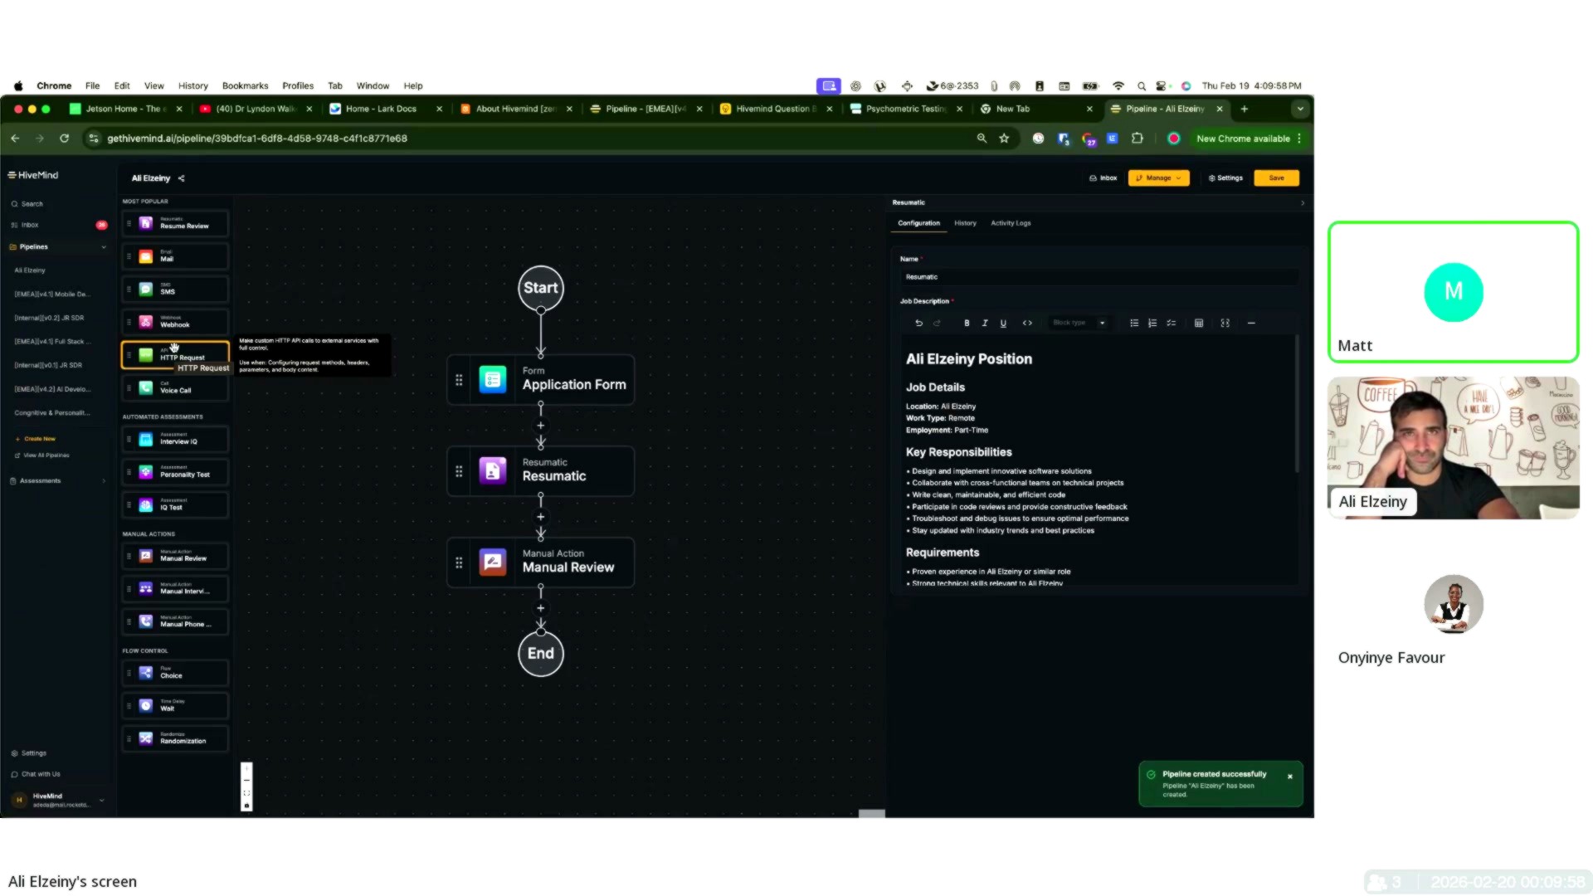Toggle underline formatting in Job Description
Viewport: 1593px width, 896px height.
pyautogui.click(x=1003, y=323)
